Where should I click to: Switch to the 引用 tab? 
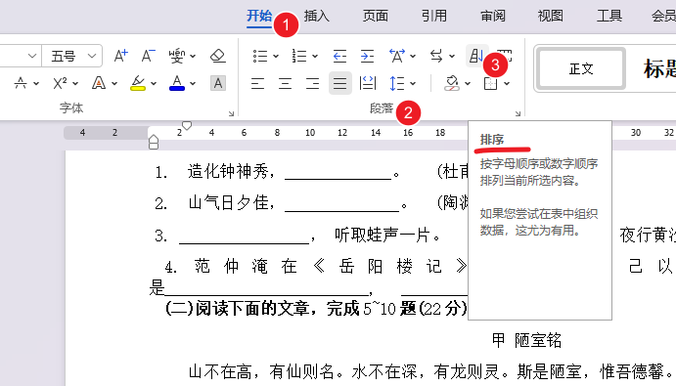[x=434, y=16]
